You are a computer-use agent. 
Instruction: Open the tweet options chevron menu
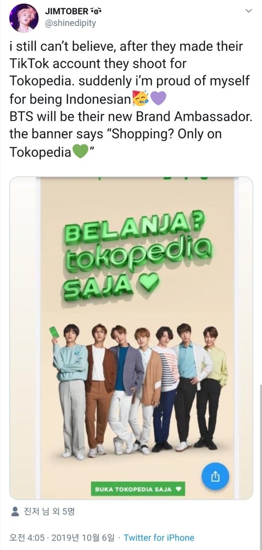pos(248,11)
